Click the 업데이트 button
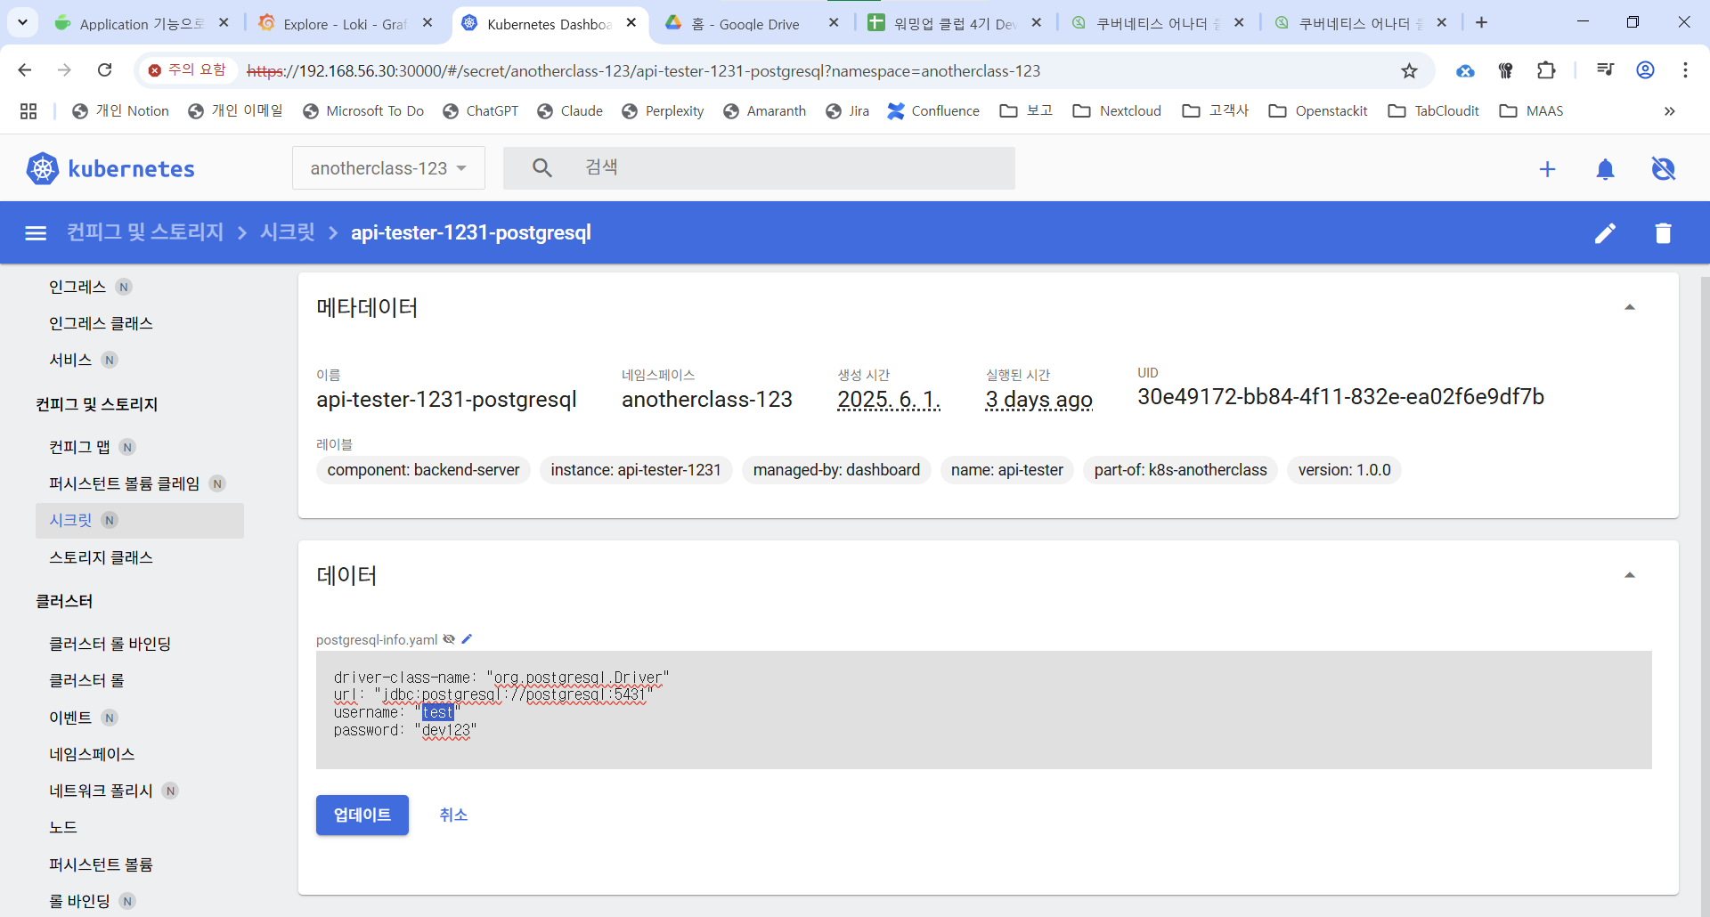 point(362,815)
